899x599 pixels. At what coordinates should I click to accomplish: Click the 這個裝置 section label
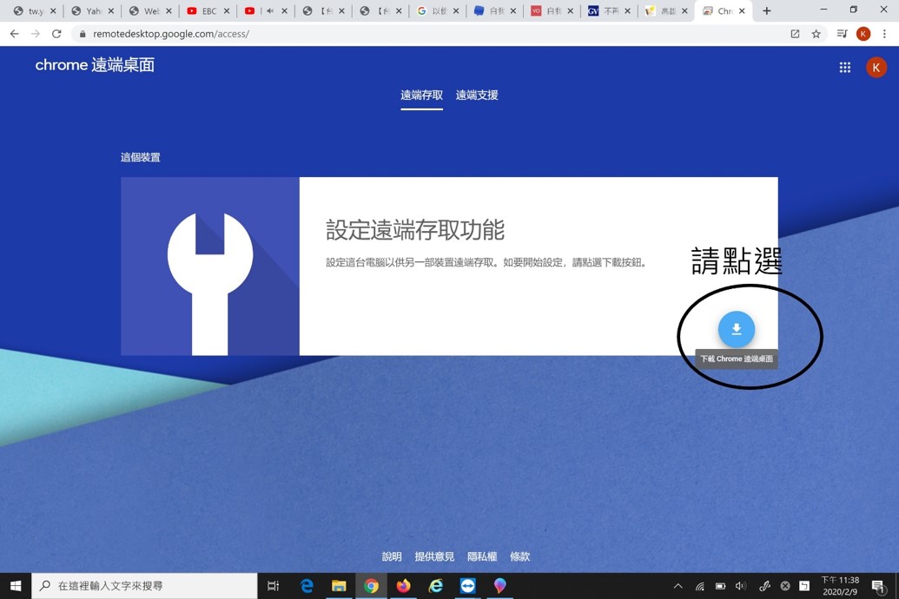pos(141,157)
